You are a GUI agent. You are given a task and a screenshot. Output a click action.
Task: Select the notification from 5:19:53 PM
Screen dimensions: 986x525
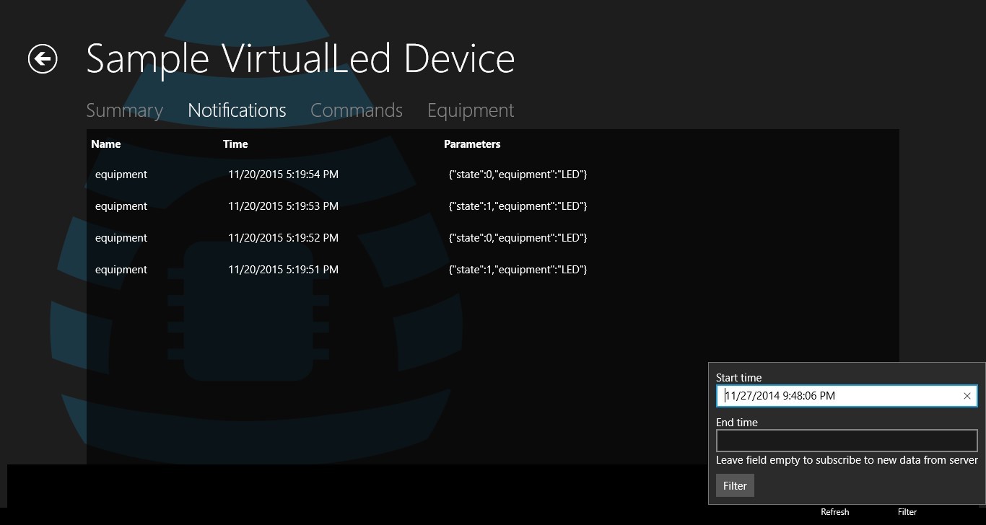coord(283,206)
